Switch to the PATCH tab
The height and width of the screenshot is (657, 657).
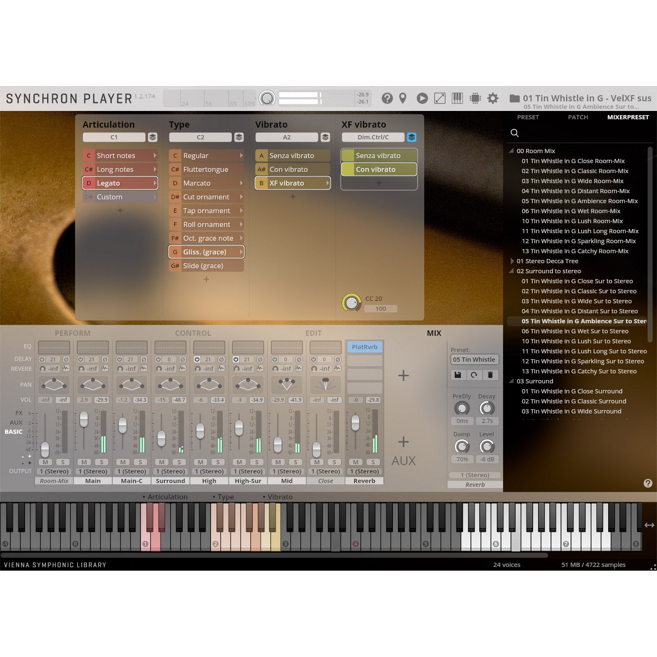[578, 117]
